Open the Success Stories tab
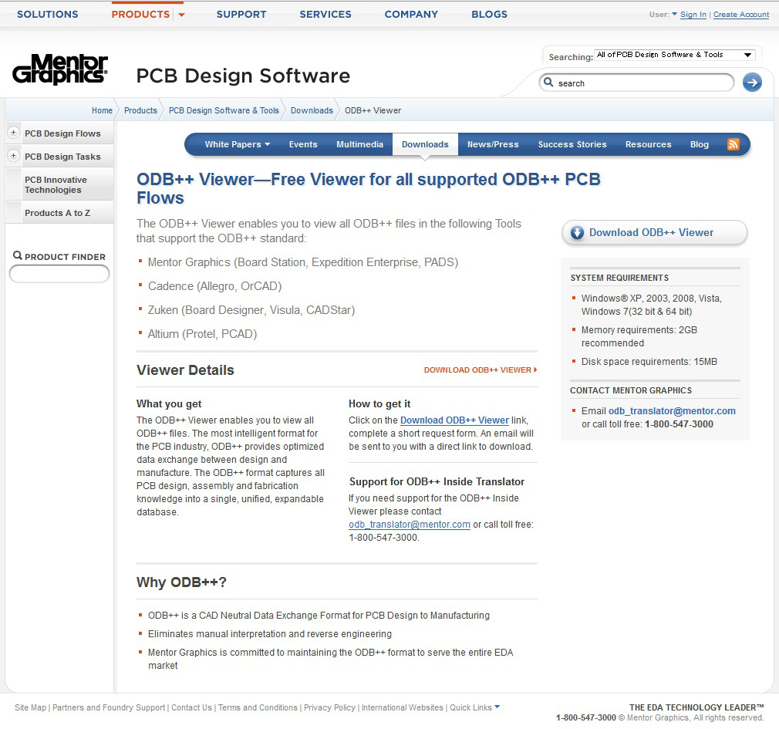 [572, 144]
